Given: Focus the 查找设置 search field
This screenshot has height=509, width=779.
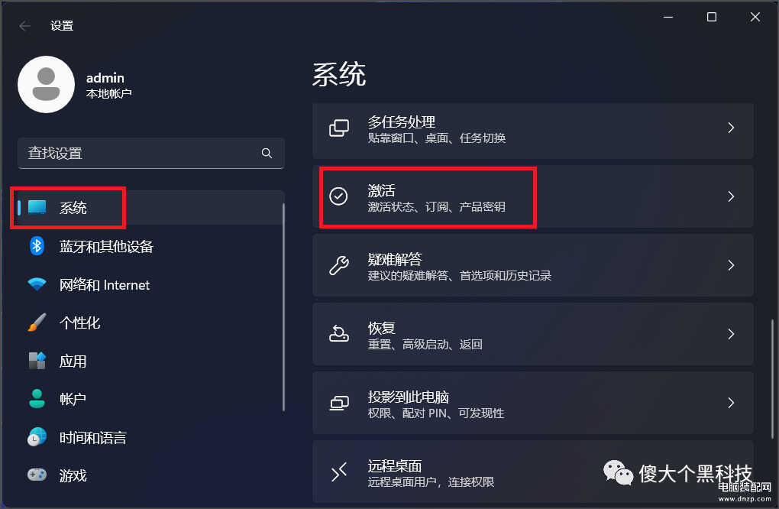Looking at the screenshot, I should coord(151,153).
